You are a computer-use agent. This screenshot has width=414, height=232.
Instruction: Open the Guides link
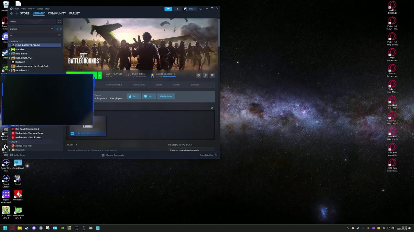(x=159, y=85)
